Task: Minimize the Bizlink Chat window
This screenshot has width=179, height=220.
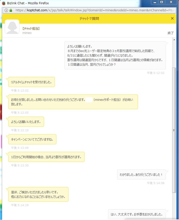Action: [155, 2]
